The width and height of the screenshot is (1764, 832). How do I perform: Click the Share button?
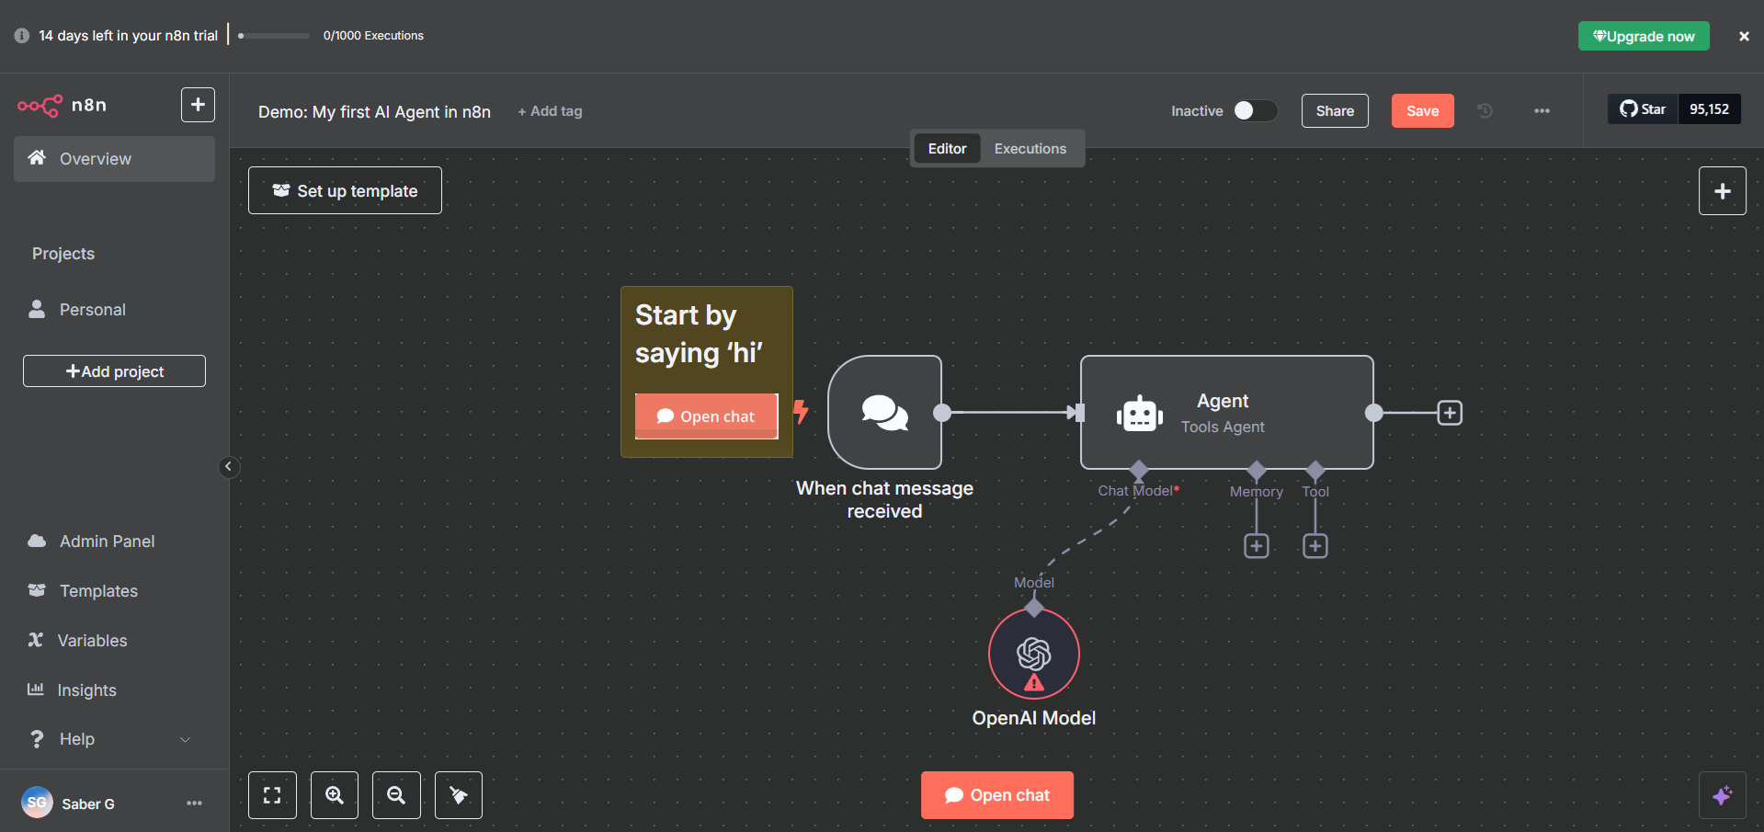pyautogui.click(x=1335, y=111)
